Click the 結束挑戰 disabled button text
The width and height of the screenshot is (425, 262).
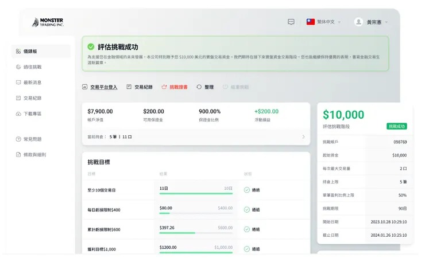[x=239, y=87]
